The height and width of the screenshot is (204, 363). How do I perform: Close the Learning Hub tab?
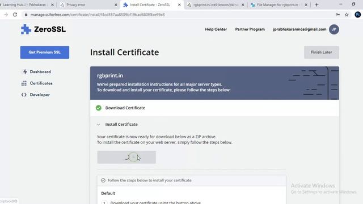tap(52, 5)
